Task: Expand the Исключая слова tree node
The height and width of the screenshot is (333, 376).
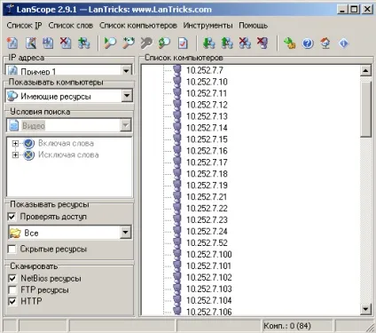Action: (x=15, y=155)
